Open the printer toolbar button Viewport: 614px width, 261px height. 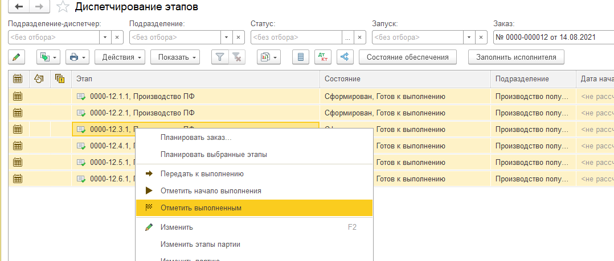(x=77, y=57)
